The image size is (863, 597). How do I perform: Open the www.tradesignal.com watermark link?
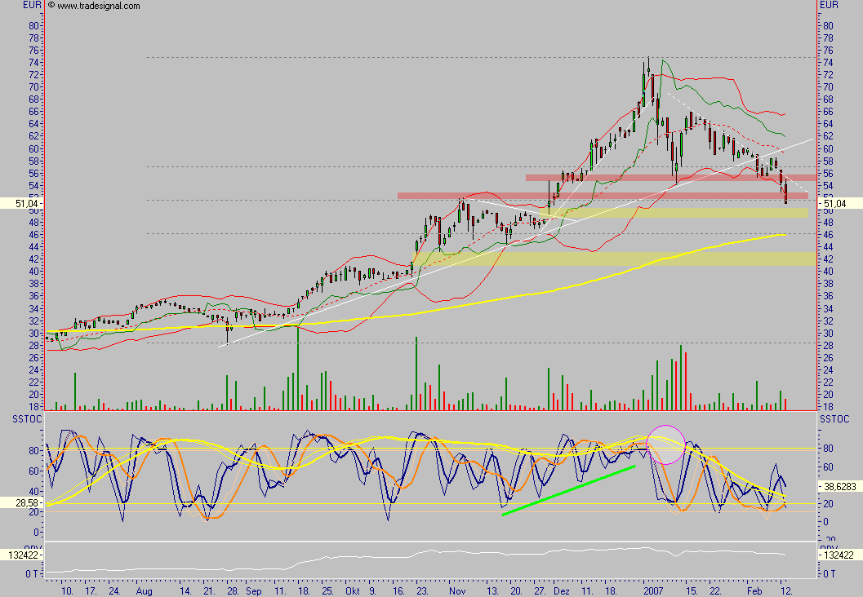point(99,6)
